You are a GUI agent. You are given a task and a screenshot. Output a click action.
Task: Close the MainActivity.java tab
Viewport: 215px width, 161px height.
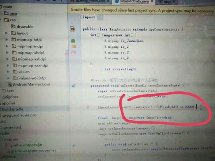click(152, 1)
